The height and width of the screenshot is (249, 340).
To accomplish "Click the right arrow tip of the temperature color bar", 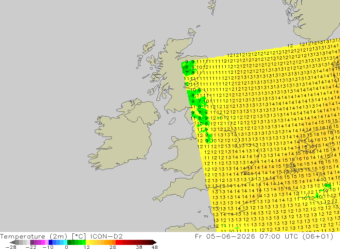I will point(155,242).
